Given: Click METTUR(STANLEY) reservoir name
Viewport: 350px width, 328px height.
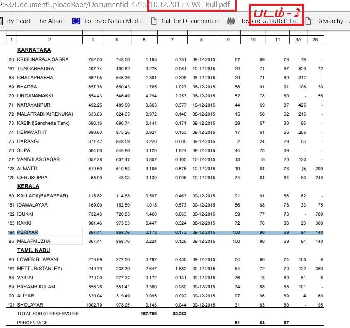Looking at the screenshot, I should point(40,269).
